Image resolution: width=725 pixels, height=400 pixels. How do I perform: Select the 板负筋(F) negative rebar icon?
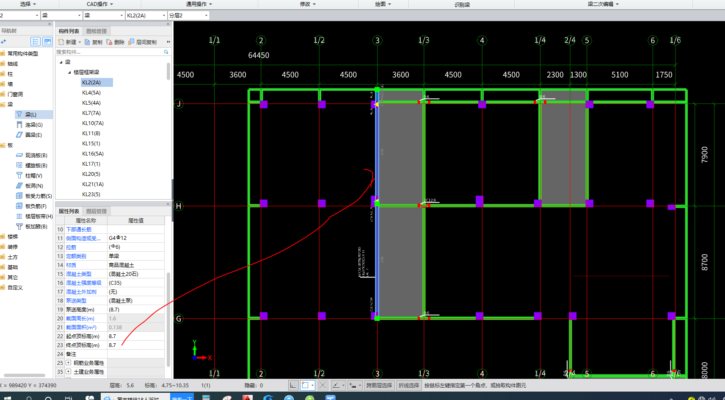19,206
